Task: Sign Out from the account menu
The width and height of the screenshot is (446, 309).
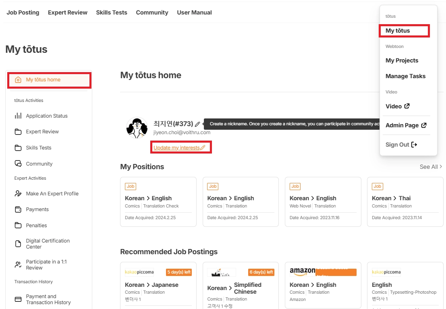Action: (x=401, y=145)
